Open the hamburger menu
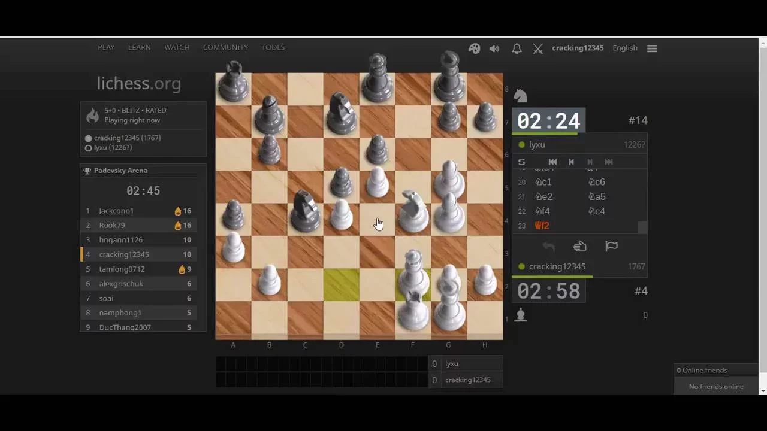Image resolution: width=767 pixels, height=431 pixels. (652, 48)
